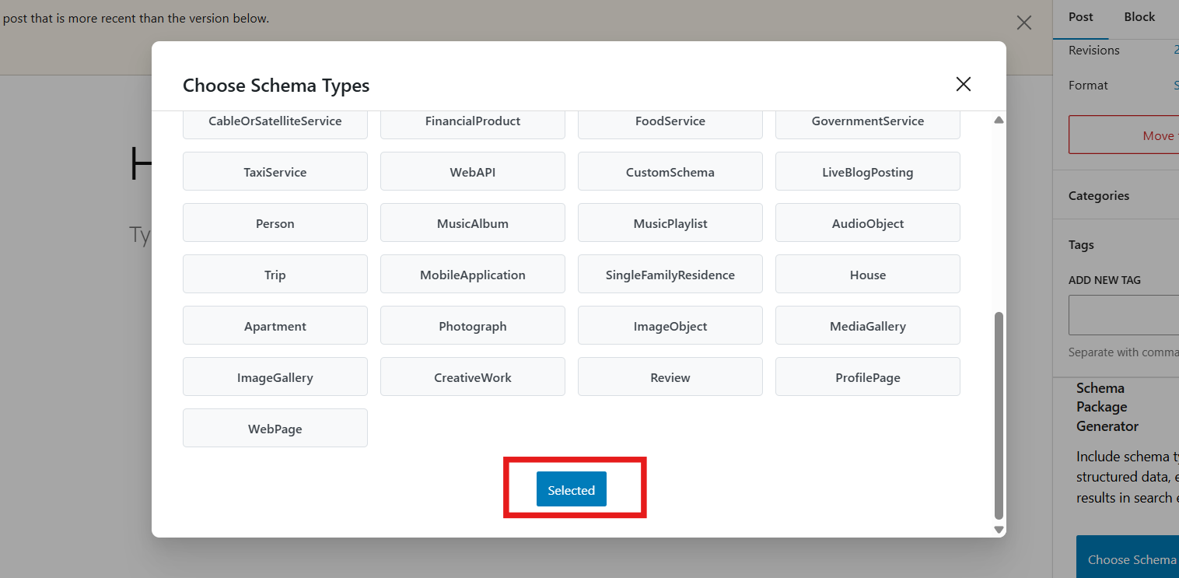Dismiss the notice banner with X
Screen dimensions: 1179x578
[1024, 23]
